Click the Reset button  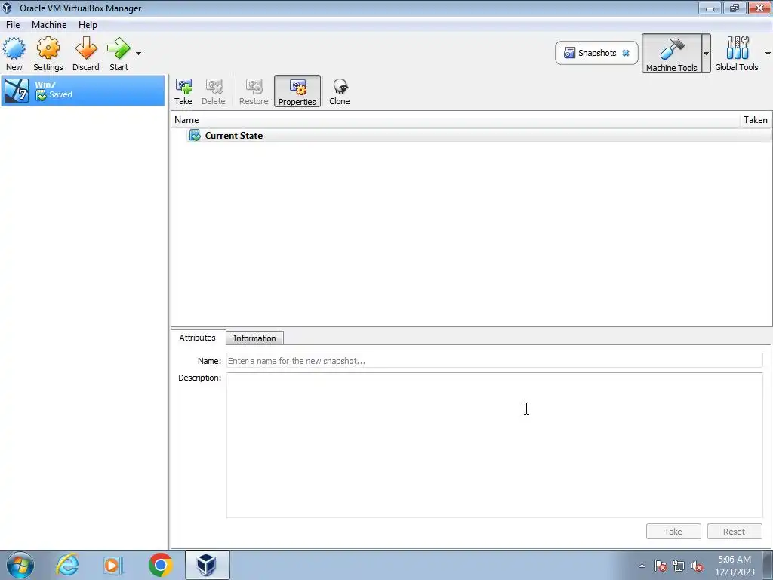click(x=734, y=532)
